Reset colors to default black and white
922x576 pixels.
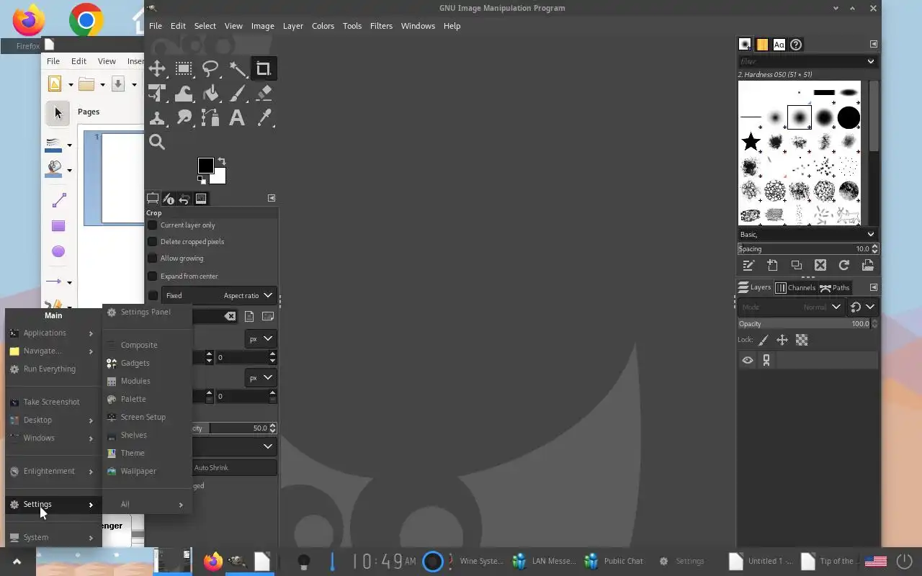pos(202,180)
